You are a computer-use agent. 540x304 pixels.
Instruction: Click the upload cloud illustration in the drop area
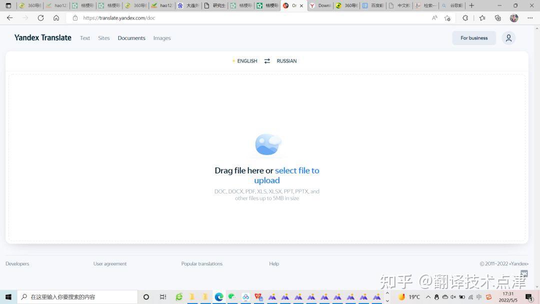click(267, 144)
